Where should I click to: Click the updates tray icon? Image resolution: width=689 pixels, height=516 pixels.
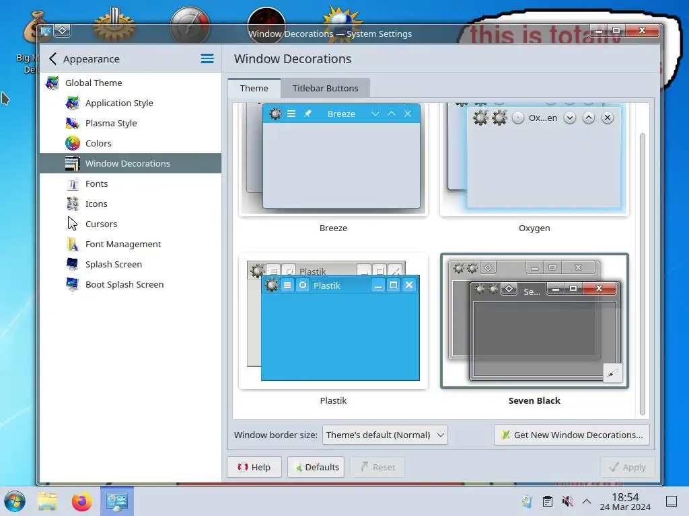[x=527, y=501]
